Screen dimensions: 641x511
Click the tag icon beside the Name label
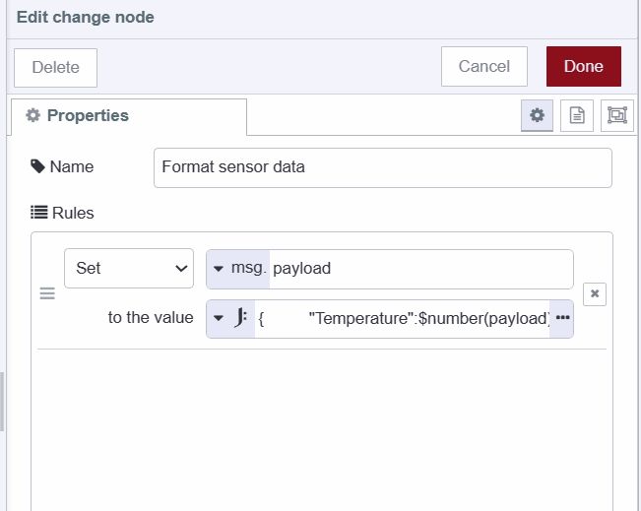pyautogui.click(x=38, y=166)
